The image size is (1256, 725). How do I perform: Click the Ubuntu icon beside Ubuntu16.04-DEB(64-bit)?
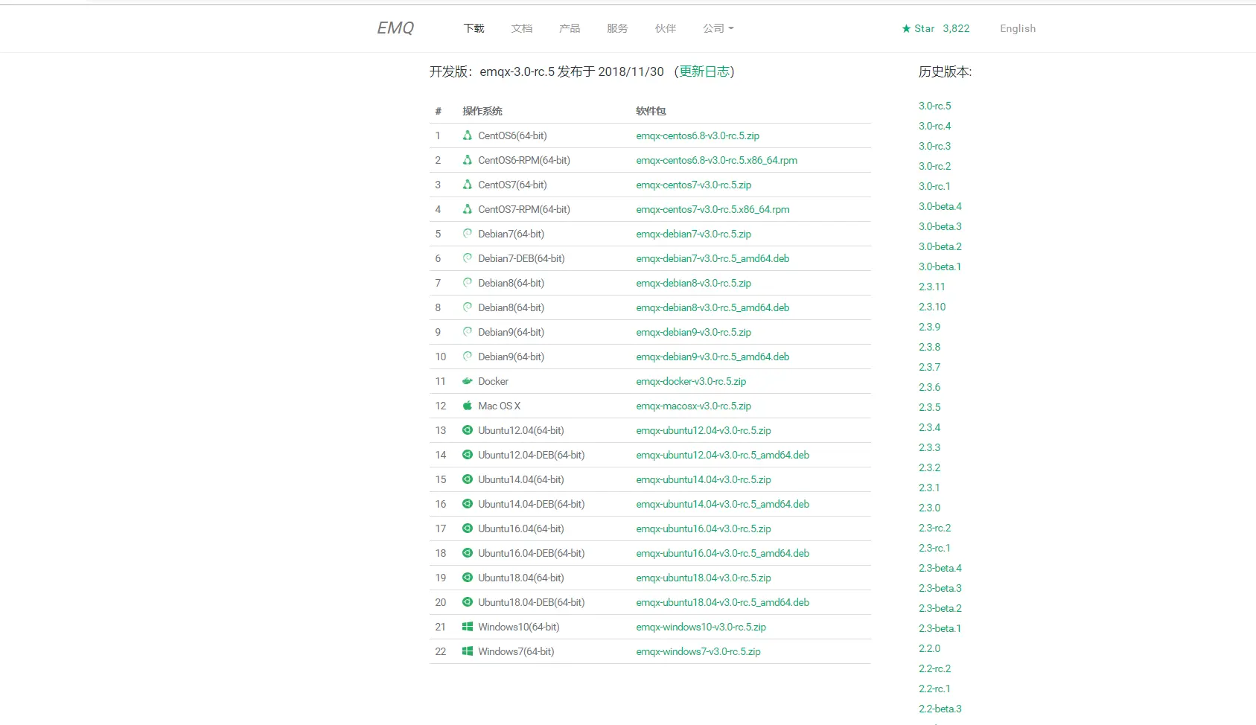tap(468, 553)
